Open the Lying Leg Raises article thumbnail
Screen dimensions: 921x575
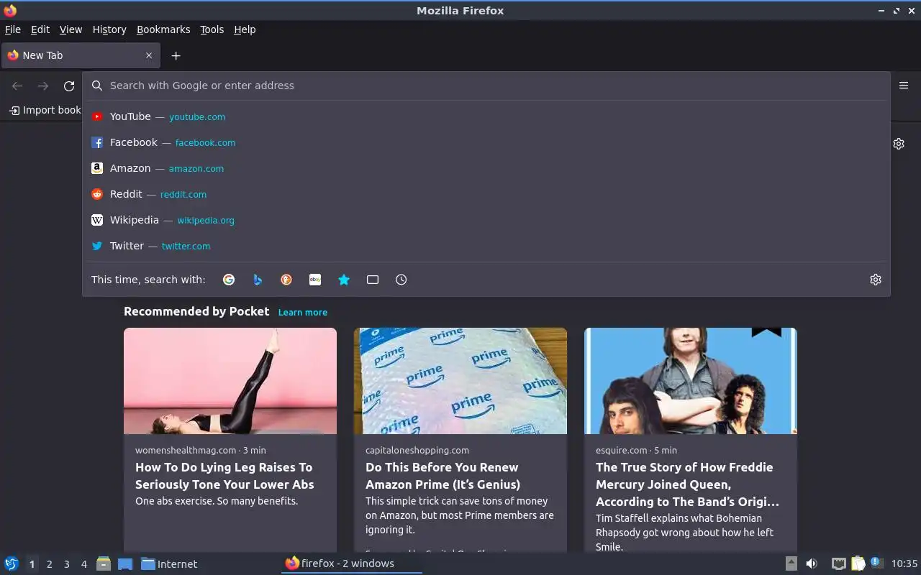pyautogui.click(x=230, y=381)
